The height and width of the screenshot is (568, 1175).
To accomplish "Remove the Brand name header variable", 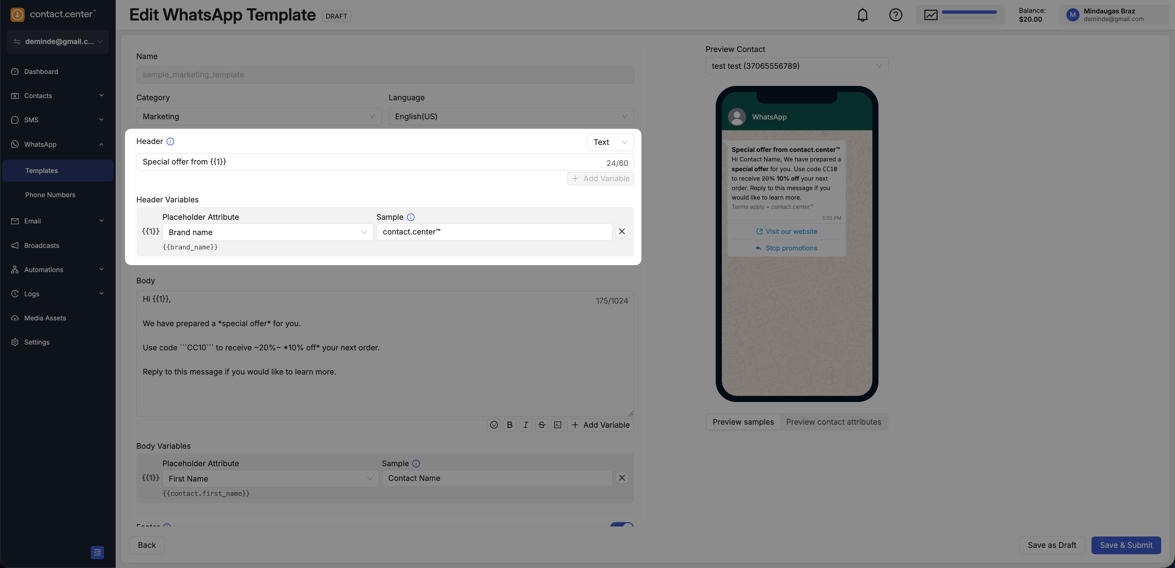I will [x=622, y=232].
